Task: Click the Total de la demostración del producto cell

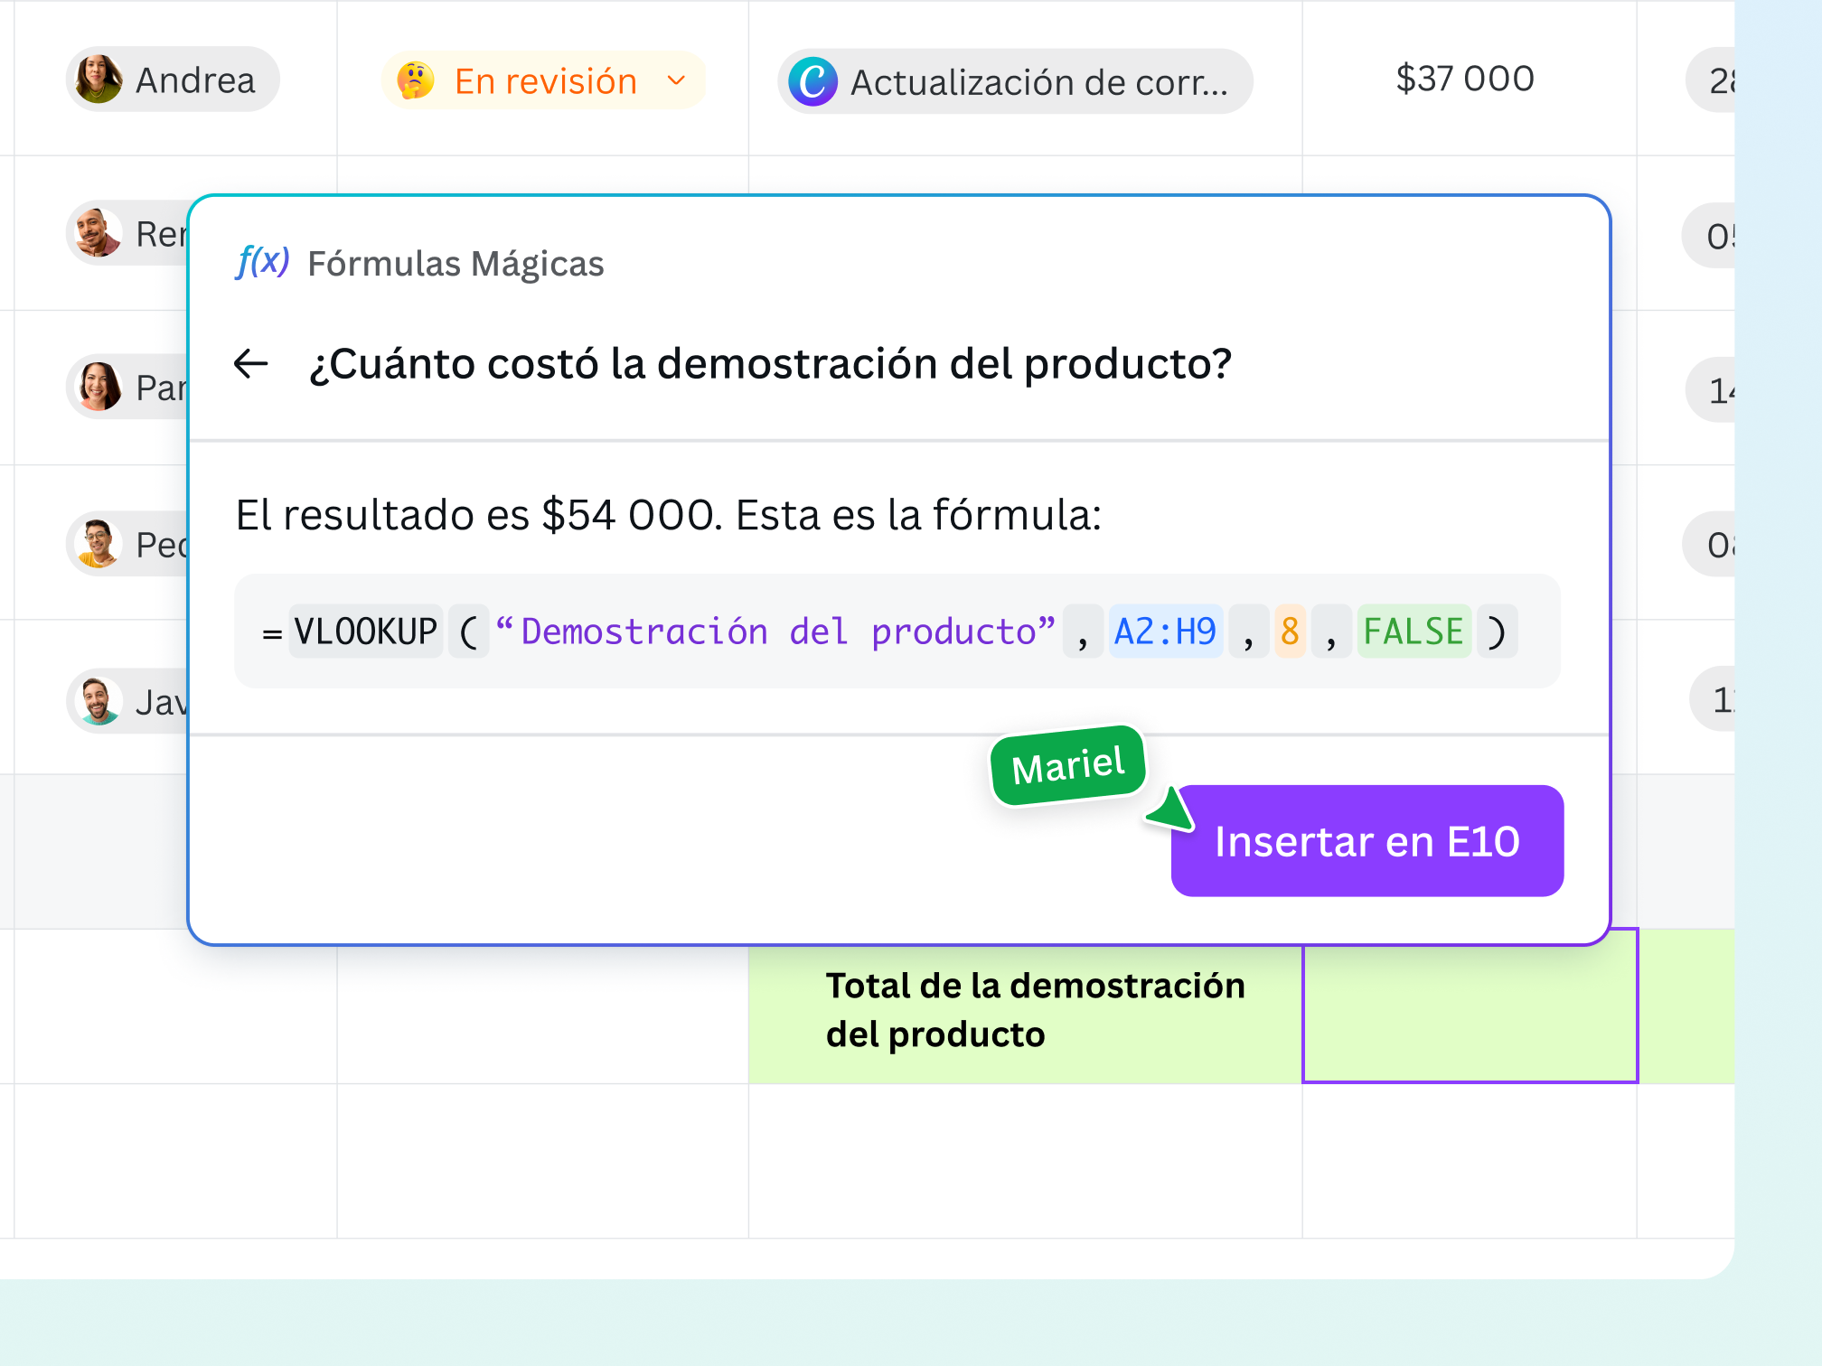Action: [x=1036, y=1008]
